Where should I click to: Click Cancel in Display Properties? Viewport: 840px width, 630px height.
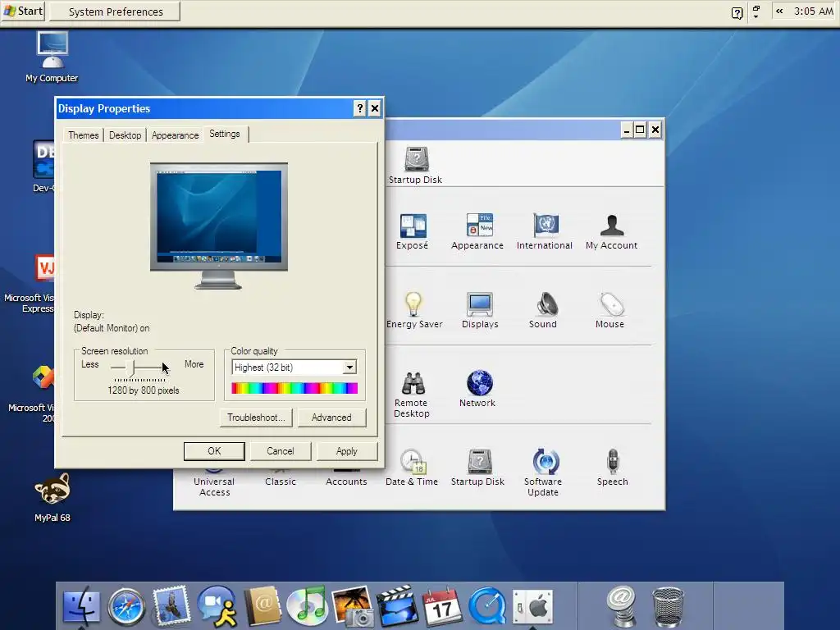[281, 451]
